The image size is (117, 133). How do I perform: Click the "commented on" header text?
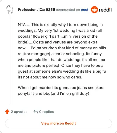(68, 10)
